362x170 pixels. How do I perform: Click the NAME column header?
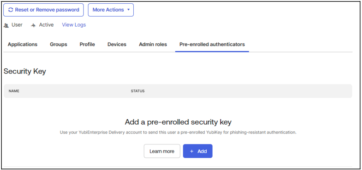(14, 91)
